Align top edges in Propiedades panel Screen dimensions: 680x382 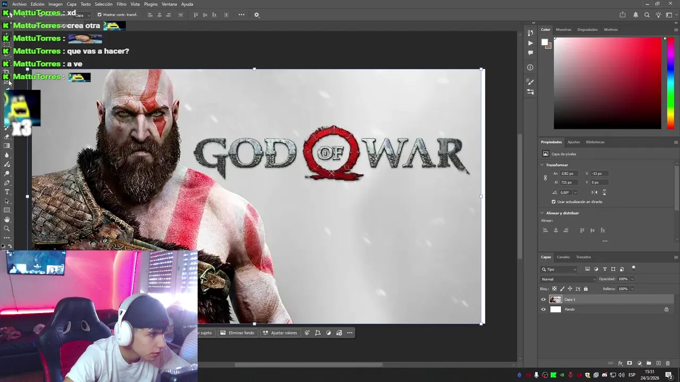click(582, 230)
